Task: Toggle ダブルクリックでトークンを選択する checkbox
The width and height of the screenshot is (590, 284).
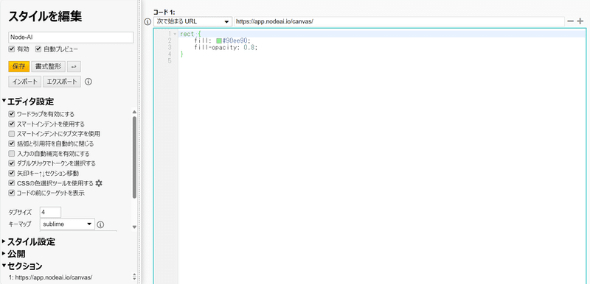Action: [x=12, y=163]
